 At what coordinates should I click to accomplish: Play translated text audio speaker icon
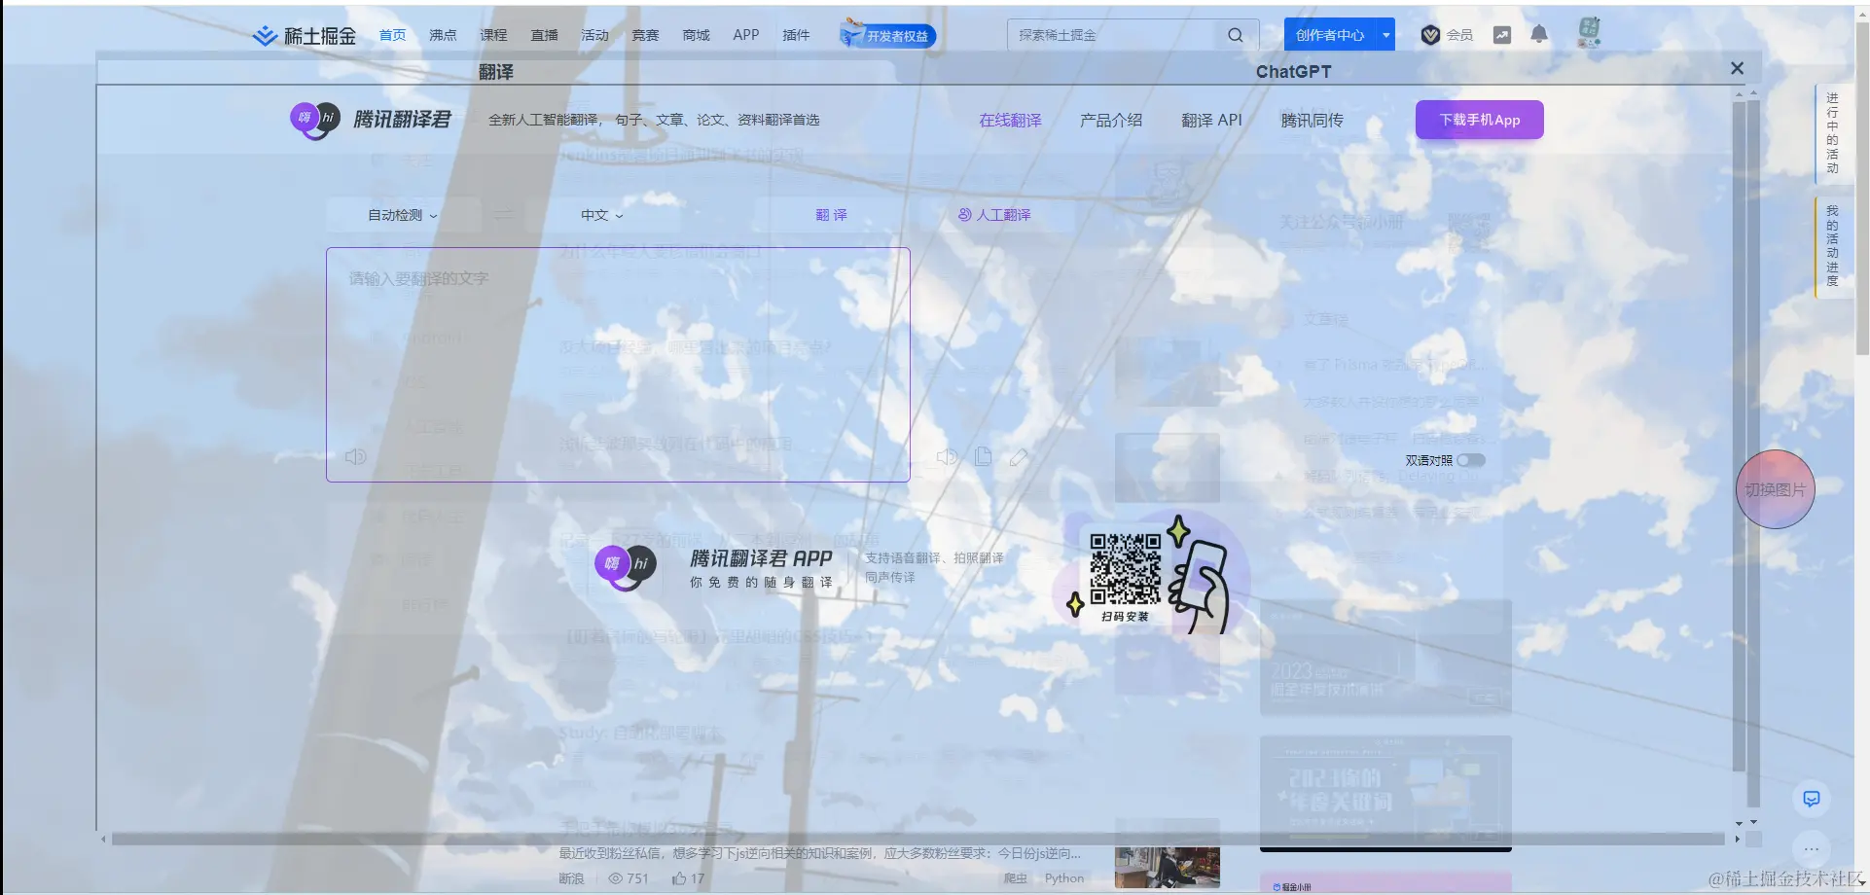tap(947, 456)
